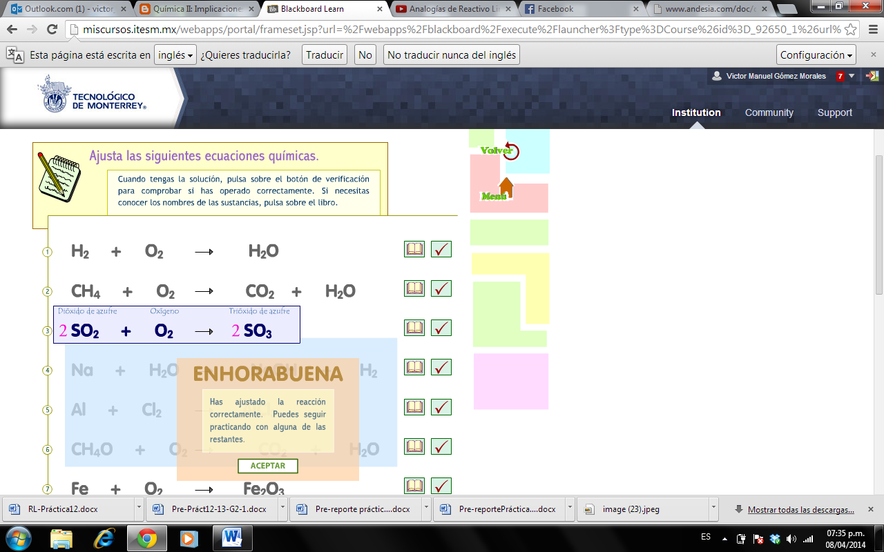Viewport: 884px width, 552px height.
Task: Open the inglés language dropdown
Action: pyautogui.click(x=175, y=55)
